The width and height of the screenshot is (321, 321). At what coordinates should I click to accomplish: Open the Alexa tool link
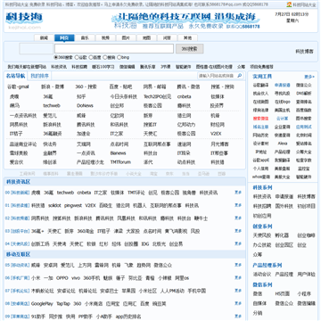click(x=283, y=144)
